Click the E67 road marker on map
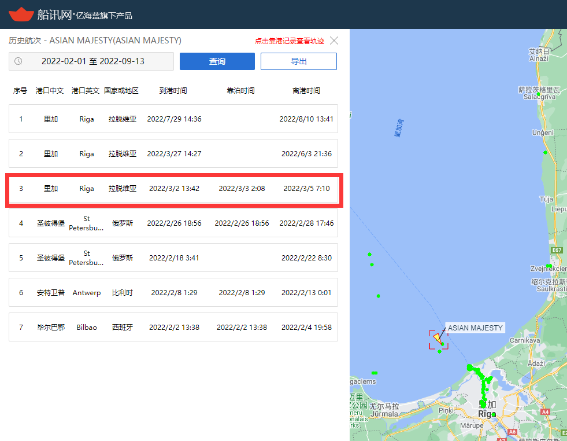Screen dimensions: 567x441 click(557, 250)
